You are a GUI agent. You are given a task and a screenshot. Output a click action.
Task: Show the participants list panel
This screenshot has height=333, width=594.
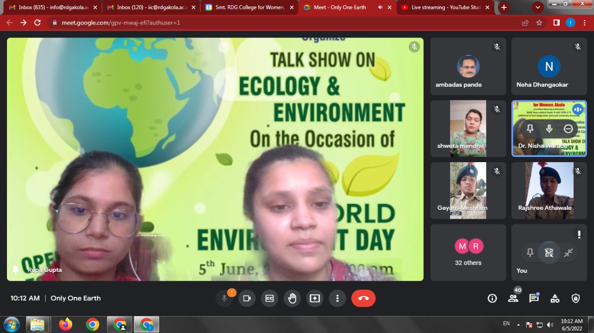click(513, 298)
